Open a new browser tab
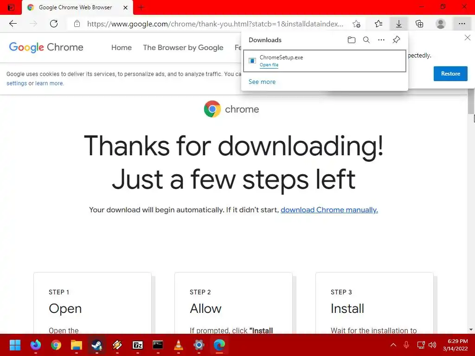The height and width of the screenshot is (356, 475). (141, 7)
